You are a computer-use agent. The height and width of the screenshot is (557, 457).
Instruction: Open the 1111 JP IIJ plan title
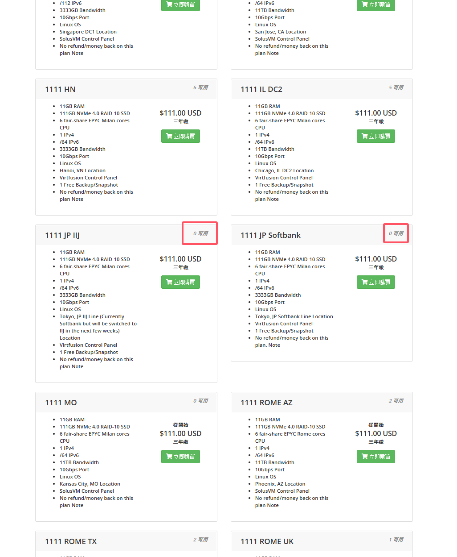pos(62,235)
